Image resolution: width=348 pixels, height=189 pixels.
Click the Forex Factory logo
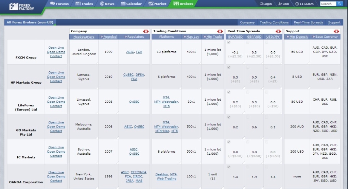point(22,6)
